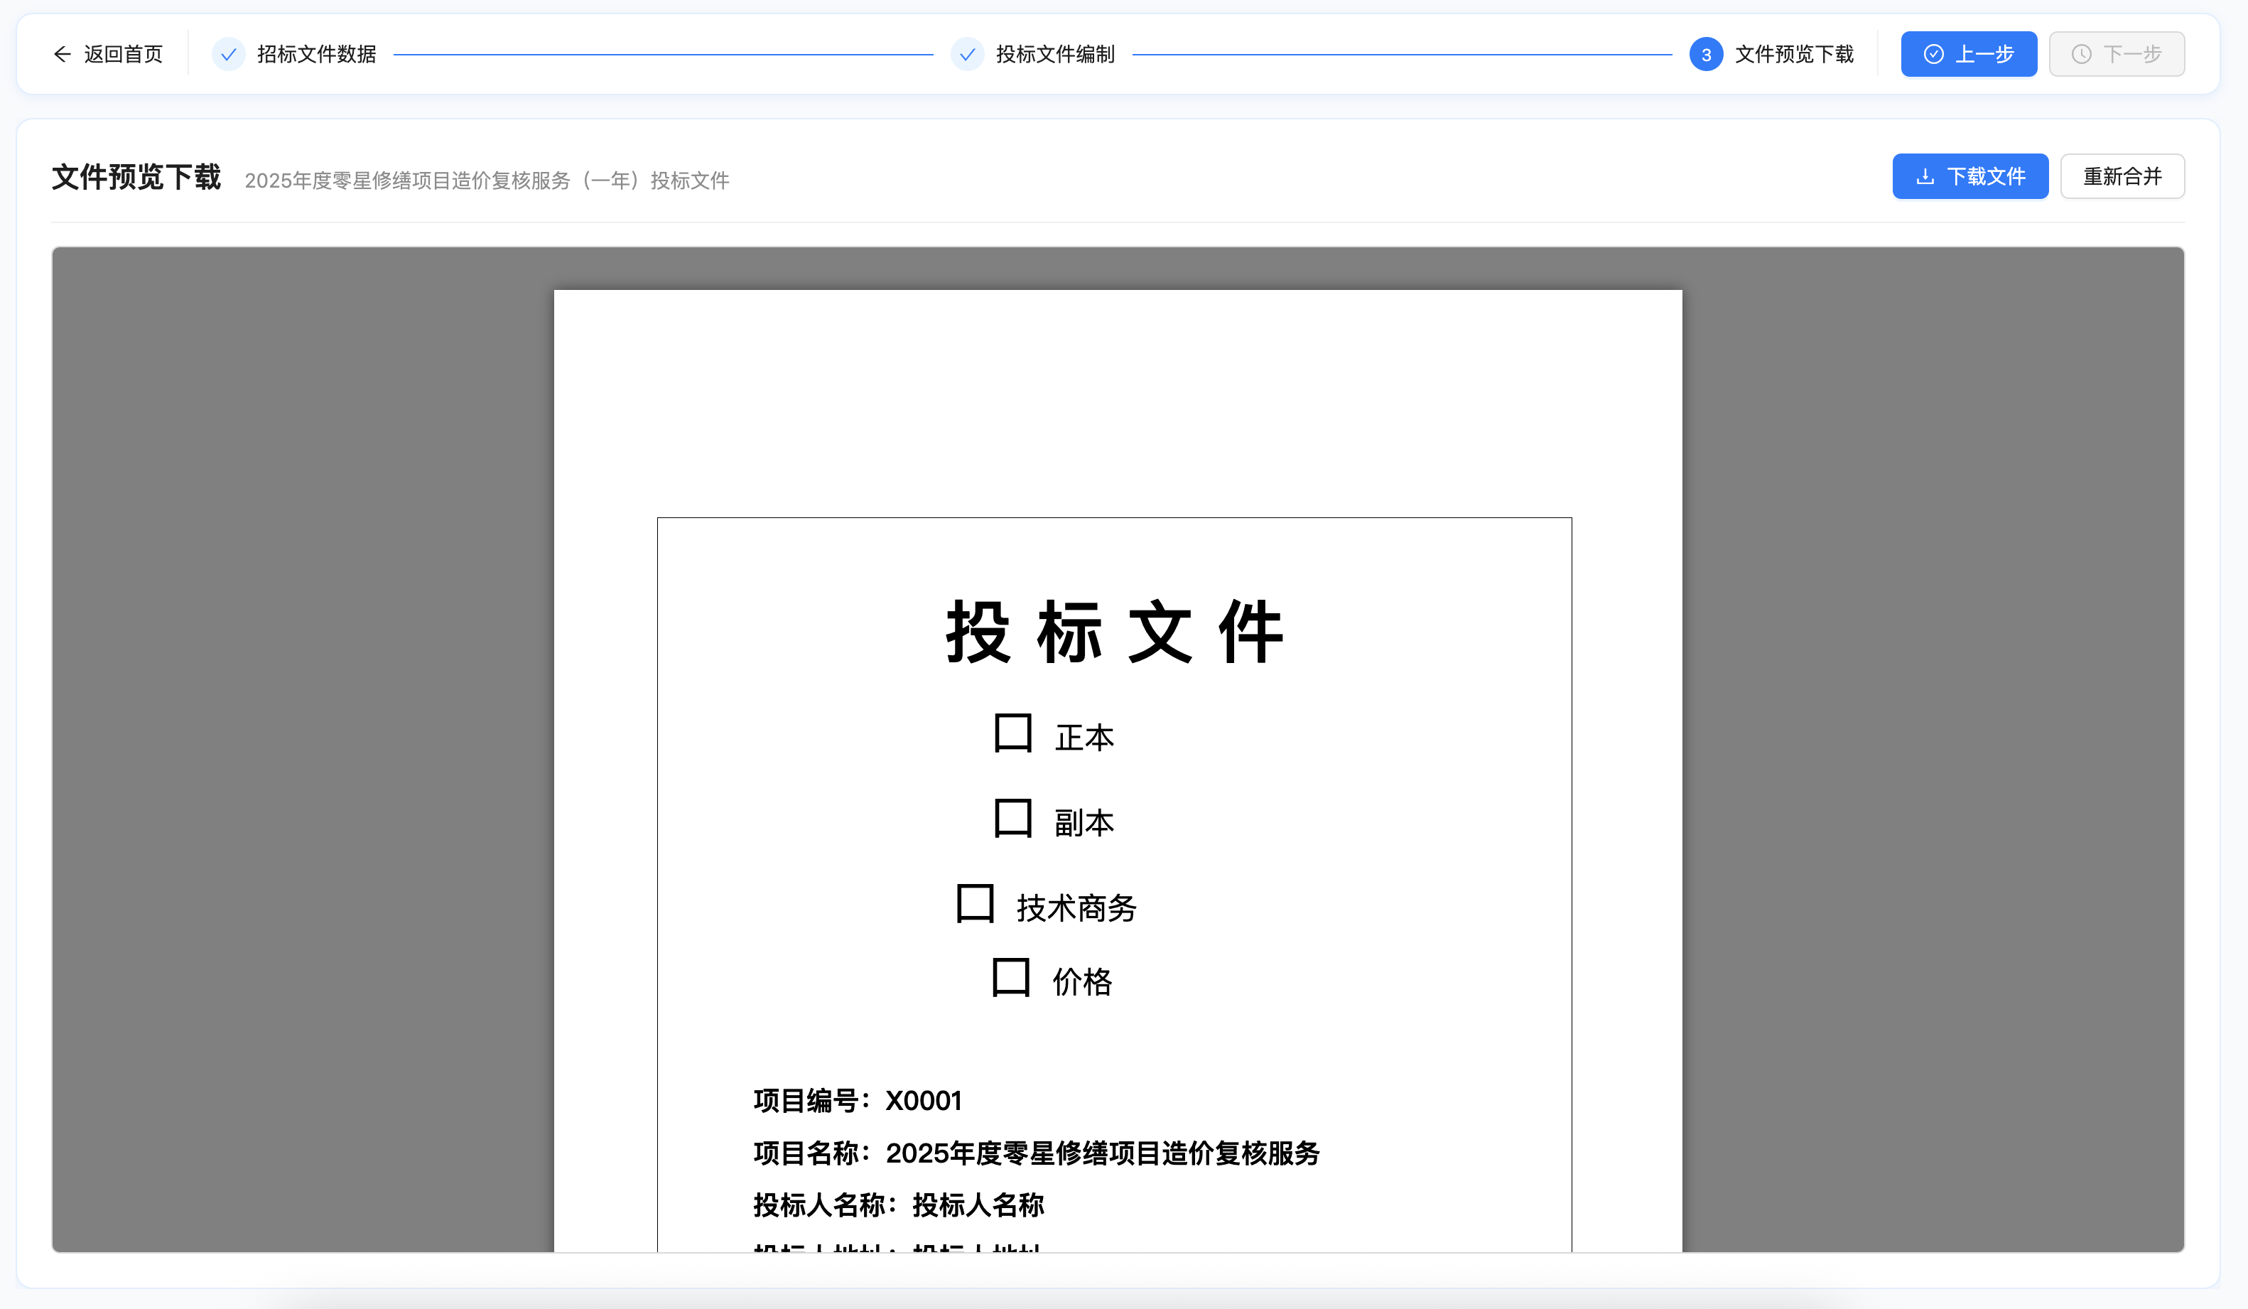Click the 重新合并 button
This screenshot has width=2248, height=1309.
(2122, 176)
